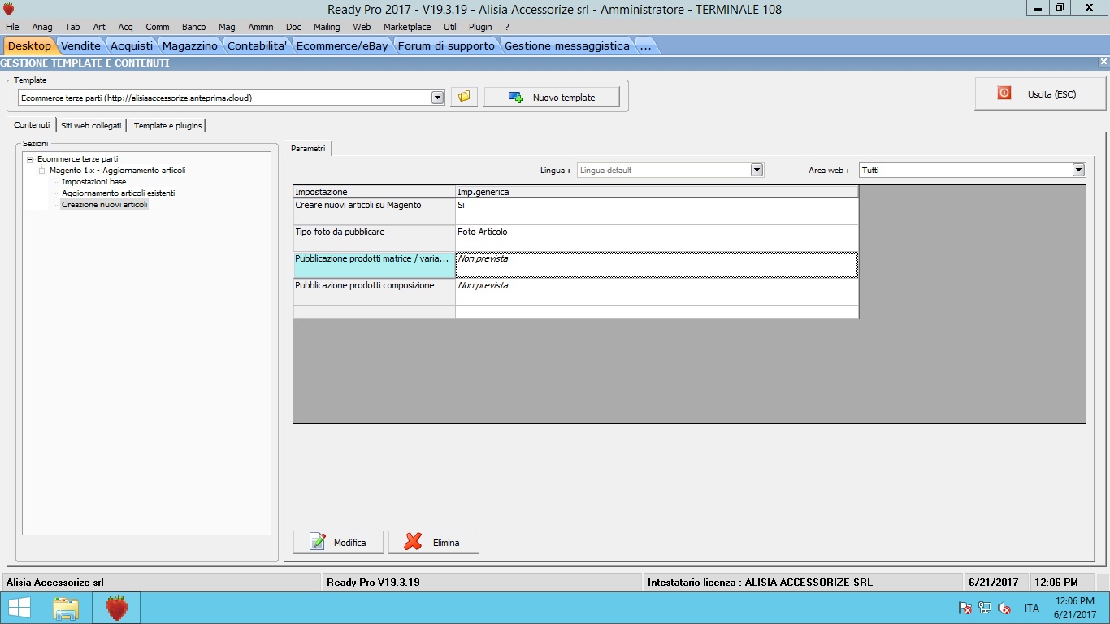Screen dimensions: 1110x624
Task: Select Pubblicazione prodotti composizione row
Action: tap(575, 292)
